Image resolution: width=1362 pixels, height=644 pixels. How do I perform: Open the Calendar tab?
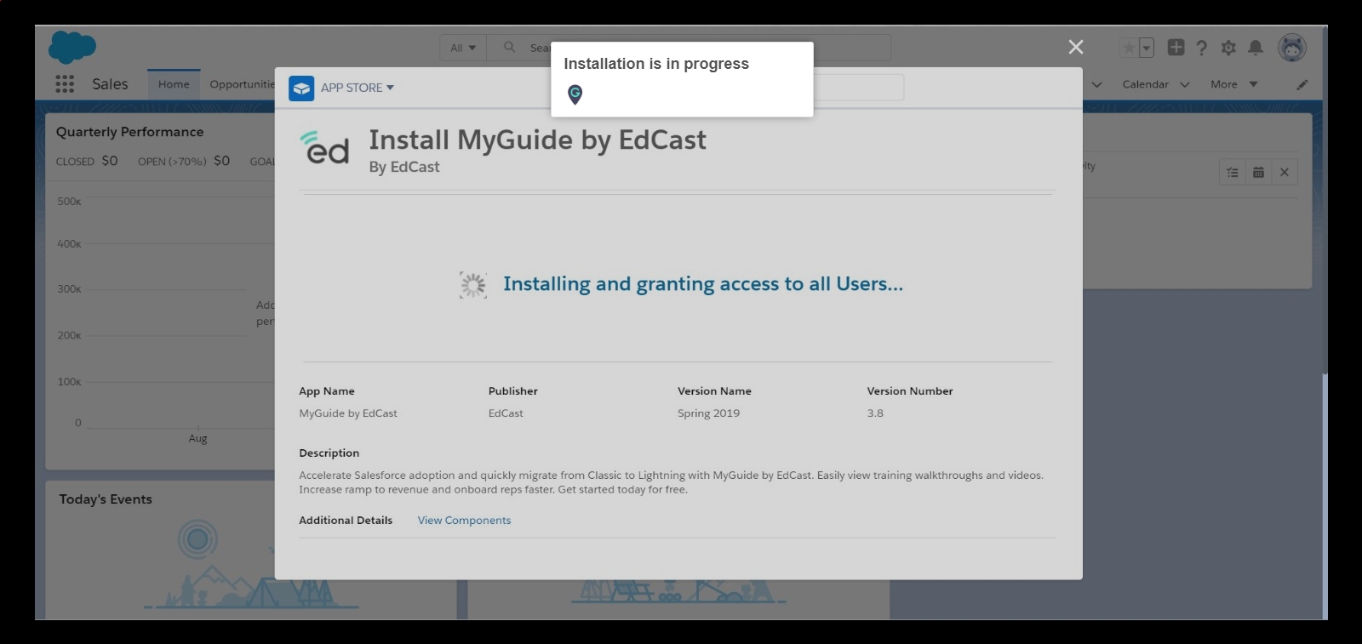coord(1145,83)
